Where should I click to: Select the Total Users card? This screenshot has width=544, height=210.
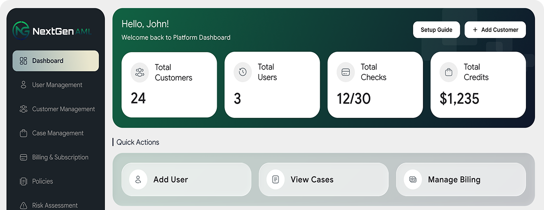click(273, 85)
